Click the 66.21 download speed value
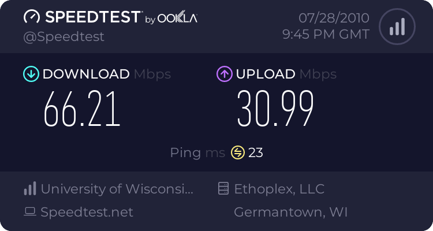Viewport: 433px width, 231px height. [x=82, y=109]
